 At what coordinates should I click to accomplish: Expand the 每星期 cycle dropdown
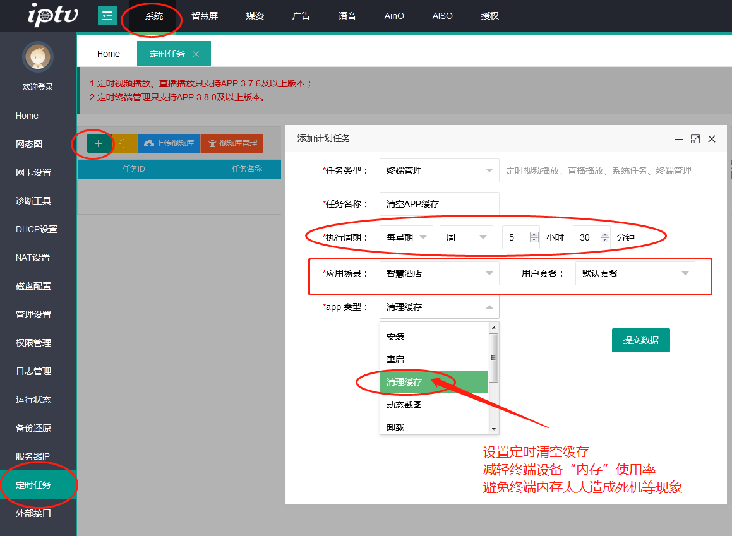(406, 237)
